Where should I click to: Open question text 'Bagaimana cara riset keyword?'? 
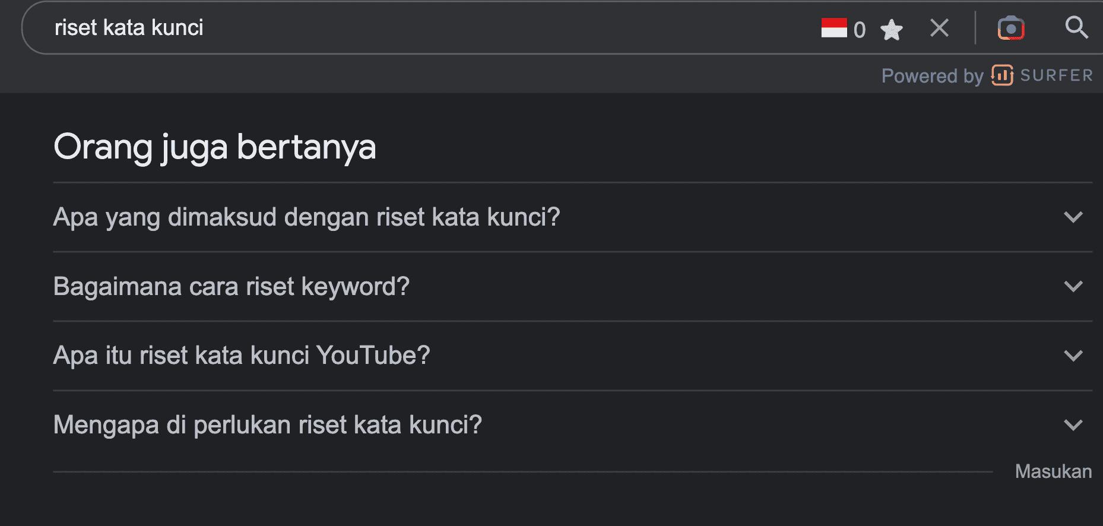pyautogui.click(x=232, y=287)
